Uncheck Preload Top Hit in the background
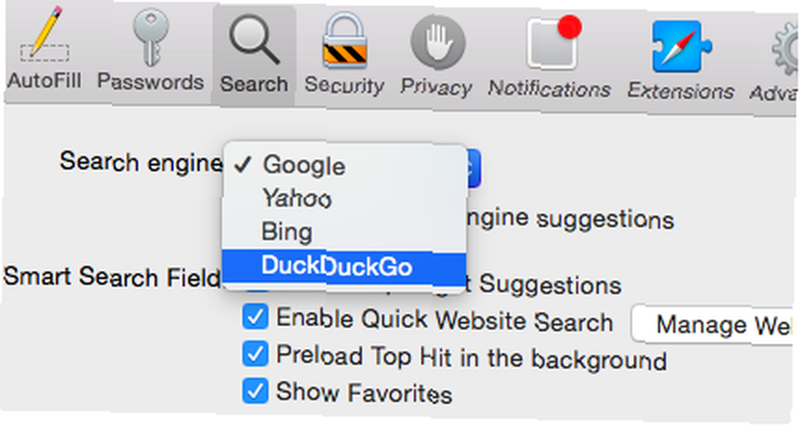 pyautogui.click(x=255, y=354)
